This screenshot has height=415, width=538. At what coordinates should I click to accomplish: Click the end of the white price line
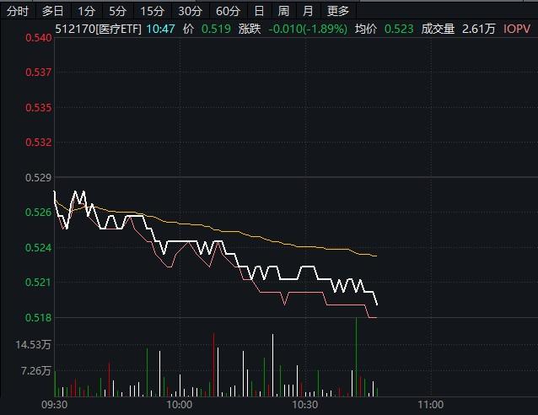coord(377,305)
